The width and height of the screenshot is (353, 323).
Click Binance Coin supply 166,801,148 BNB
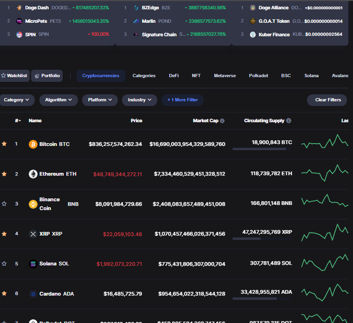[271, 203]
